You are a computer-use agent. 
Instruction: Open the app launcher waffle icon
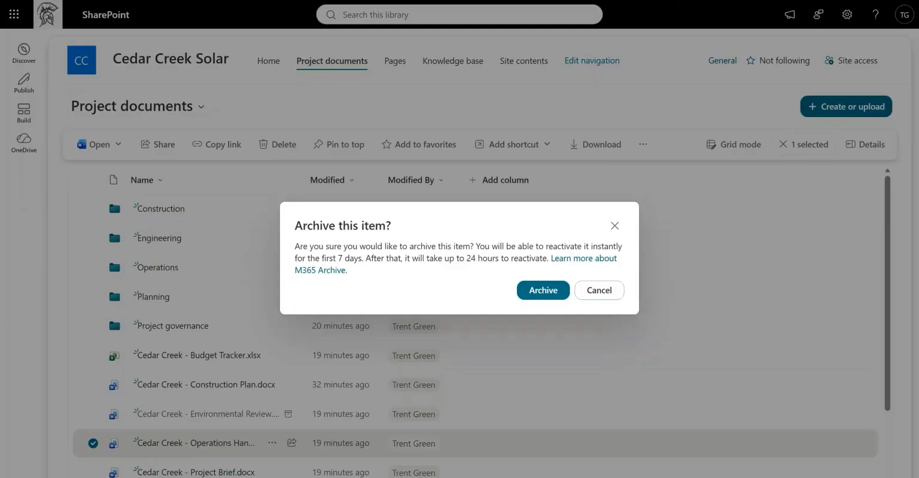pos(14,14)
